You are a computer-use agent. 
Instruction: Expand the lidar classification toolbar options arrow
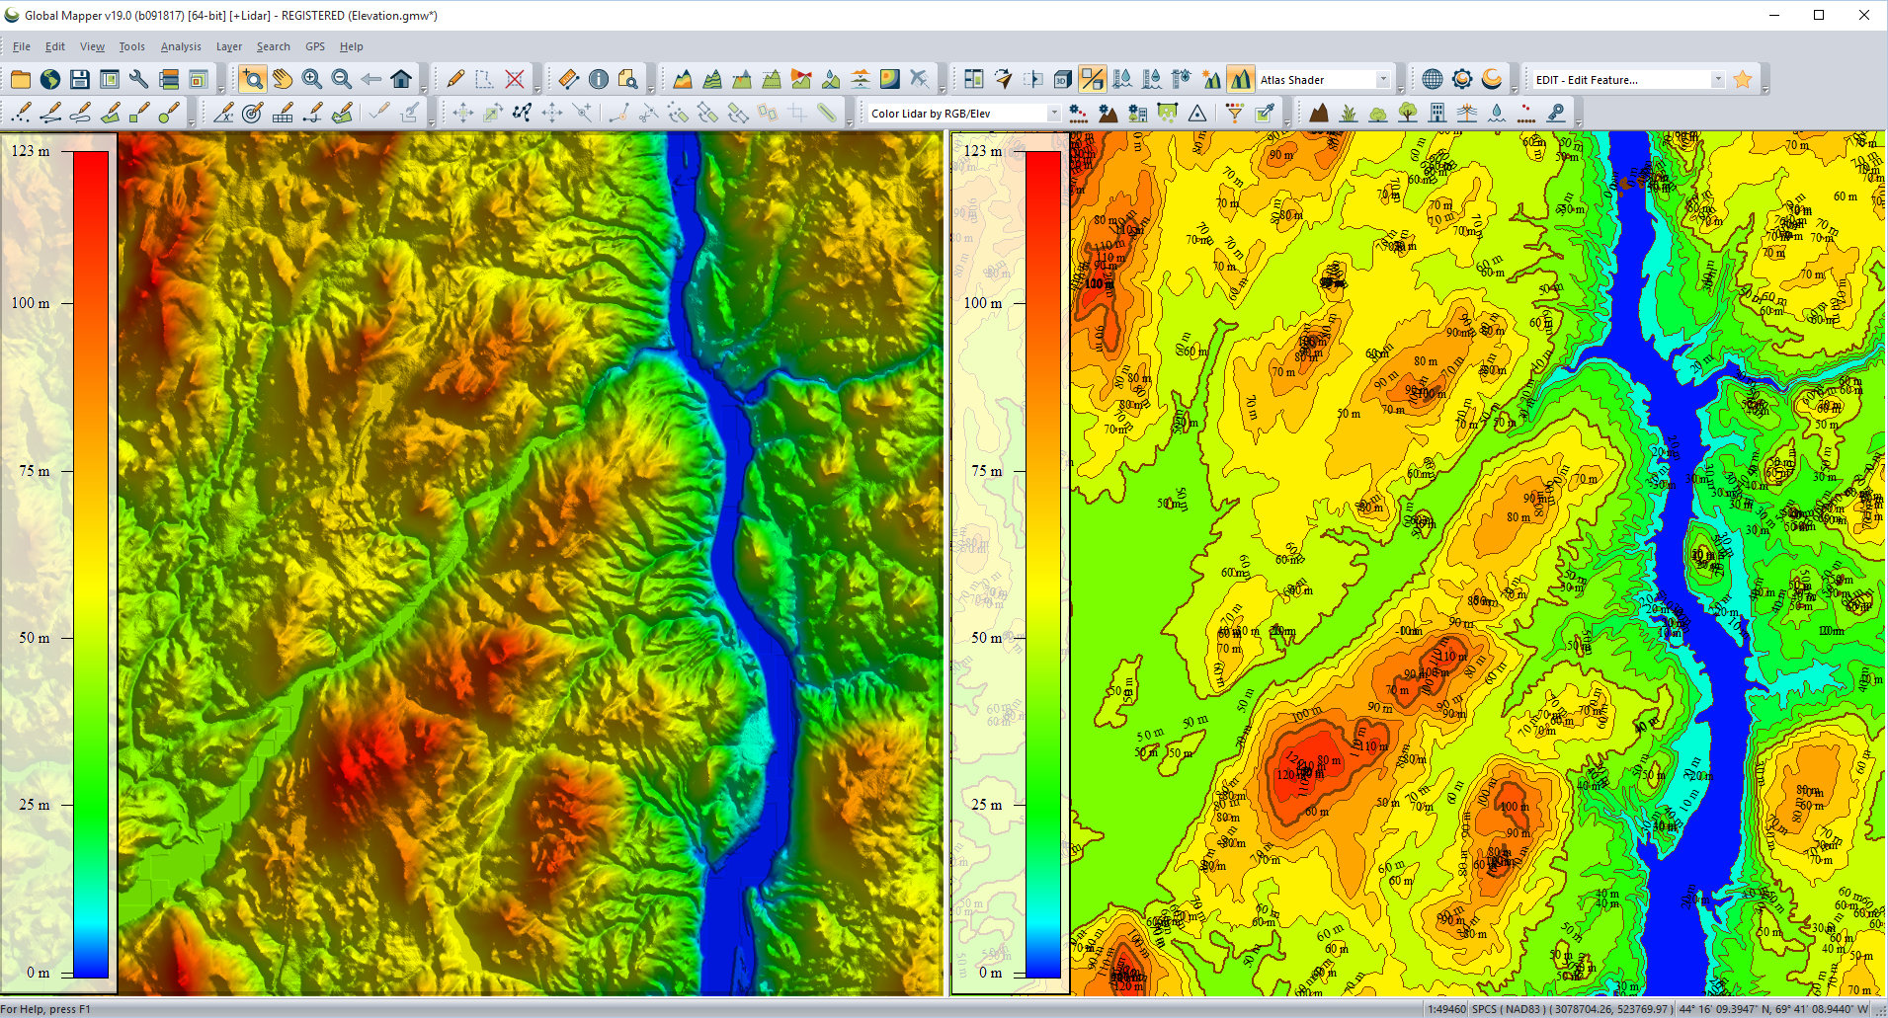[x=1578, y=123]
